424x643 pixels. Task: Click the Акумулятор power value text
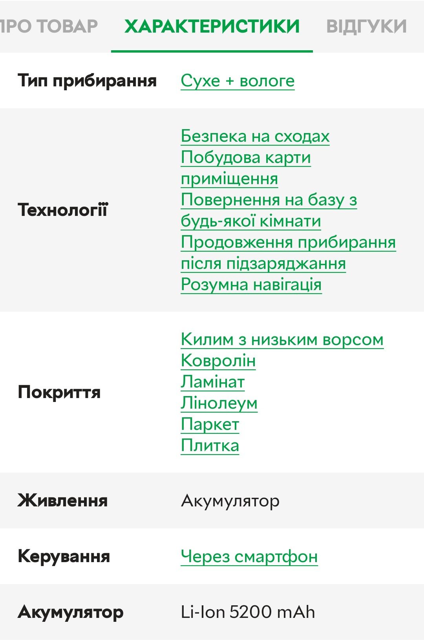click(230, 501)
